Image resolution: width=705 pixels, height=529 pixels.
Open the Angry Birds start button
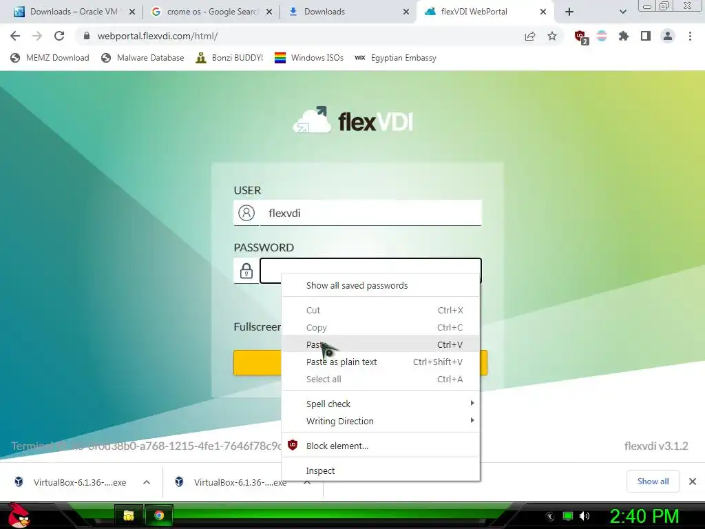click(19, 515)
